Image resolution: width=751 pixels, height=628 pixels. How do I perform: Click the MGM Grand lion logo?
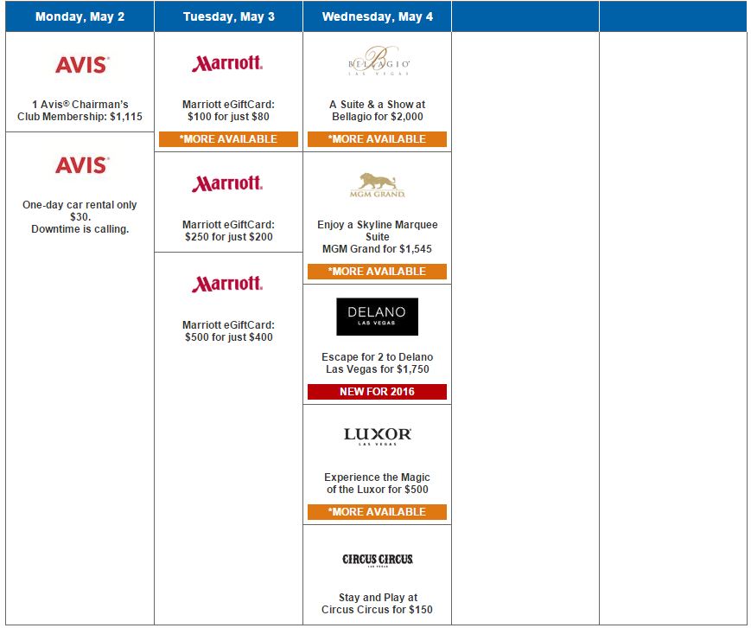coord(377,185)
